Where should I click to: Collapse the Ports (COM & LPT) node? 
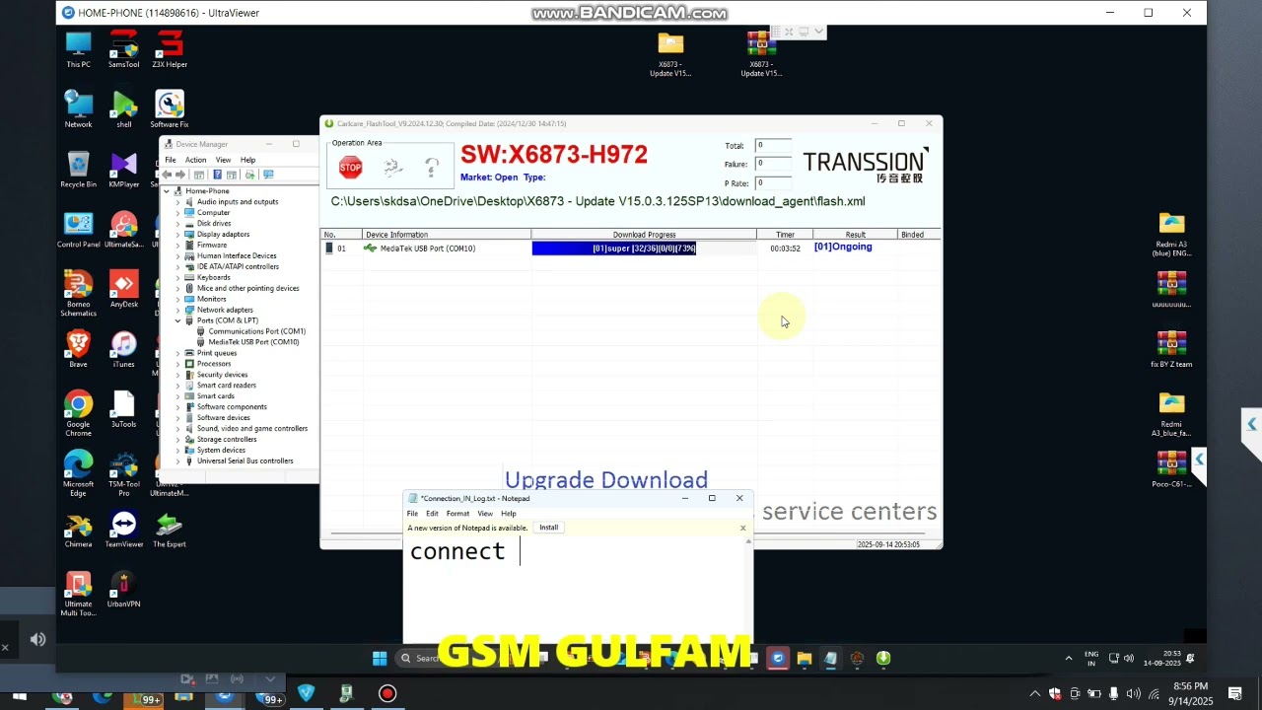tap(178, 320)
